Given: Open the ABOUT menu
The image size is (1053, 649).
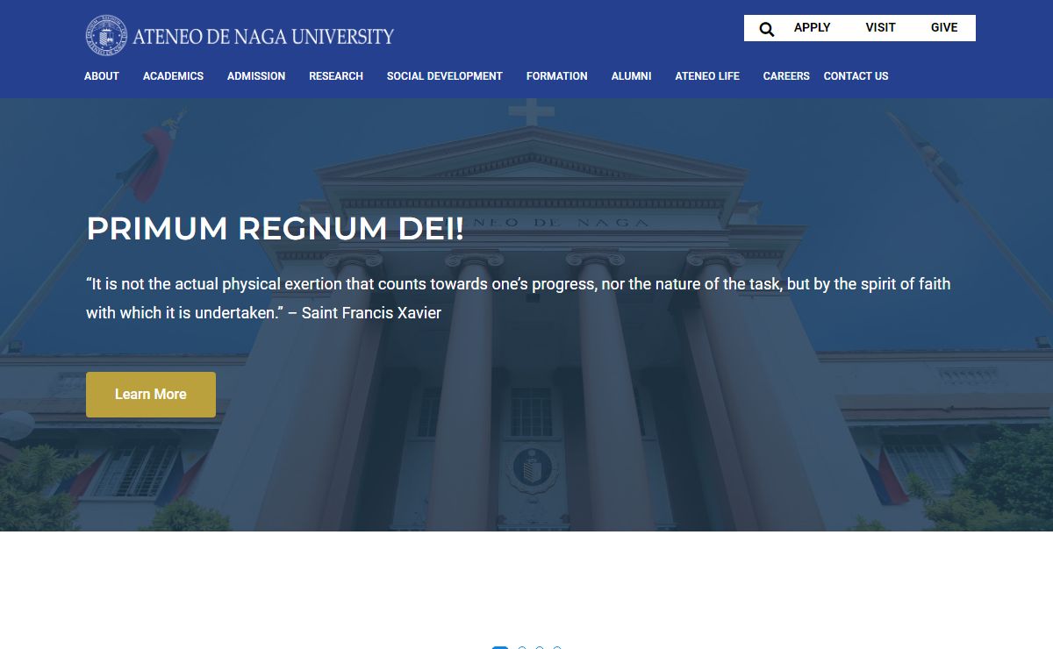Looking at the screenshot, I should pyautogui.click(x=102, y=76).
